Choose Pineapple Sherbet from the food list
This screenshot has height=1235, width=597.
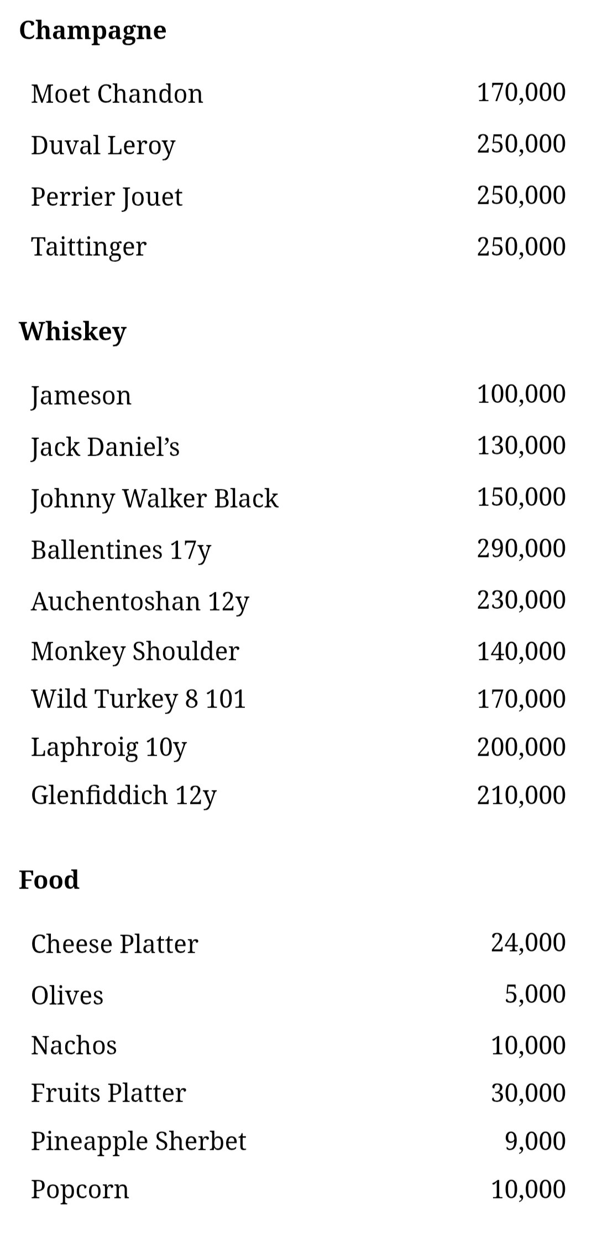click(x=298, y=1141)
